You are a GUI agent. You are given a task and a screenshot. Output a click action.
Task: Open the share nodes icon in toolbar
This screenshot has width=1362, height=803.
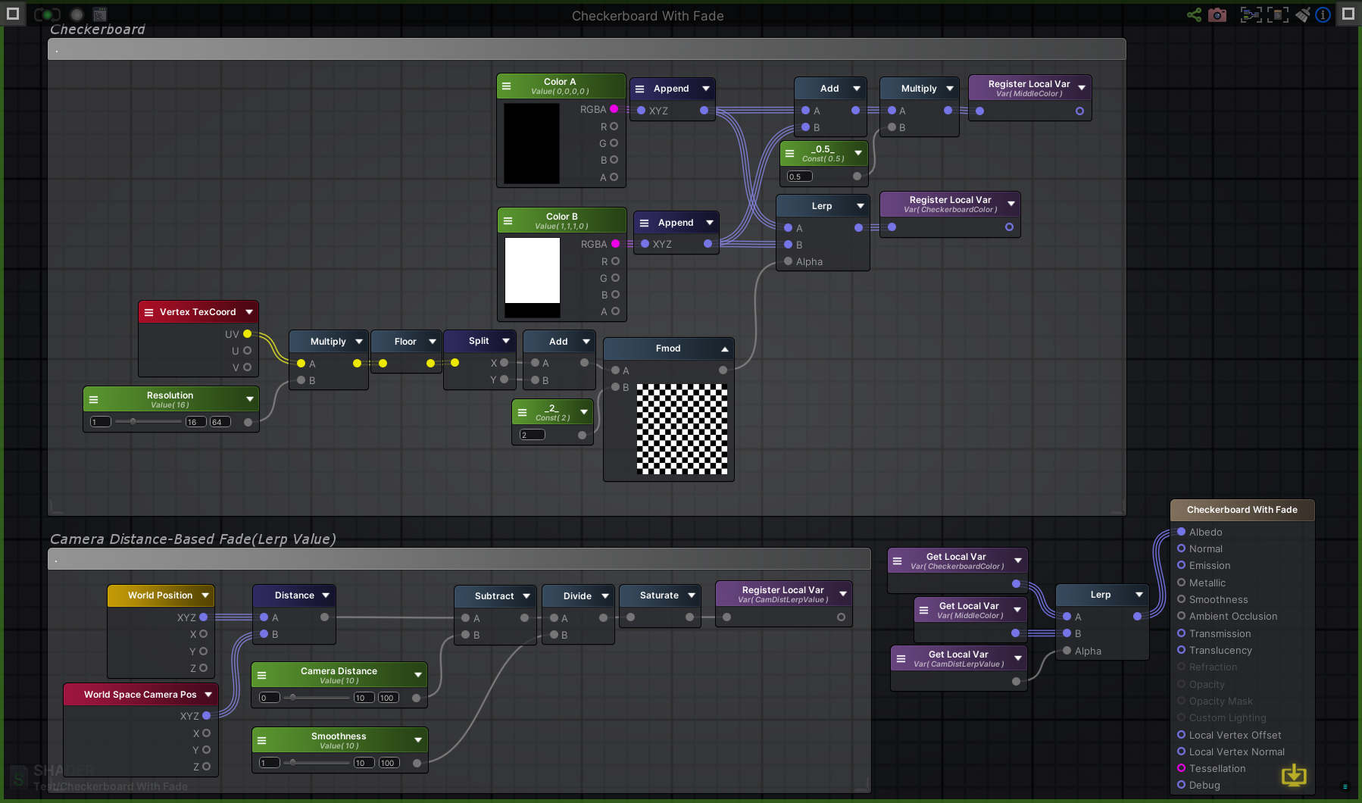[1195, 14]
